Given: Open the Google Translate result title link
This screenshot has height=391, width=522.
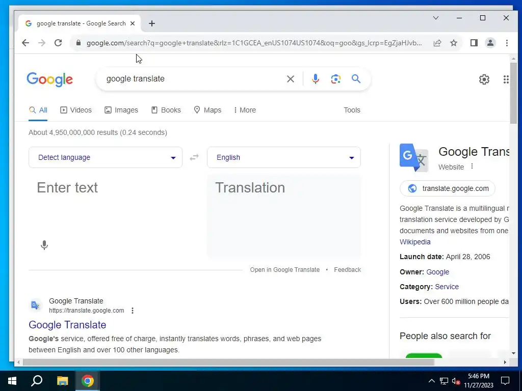Looking at the screenshot, I should point(67,325).
